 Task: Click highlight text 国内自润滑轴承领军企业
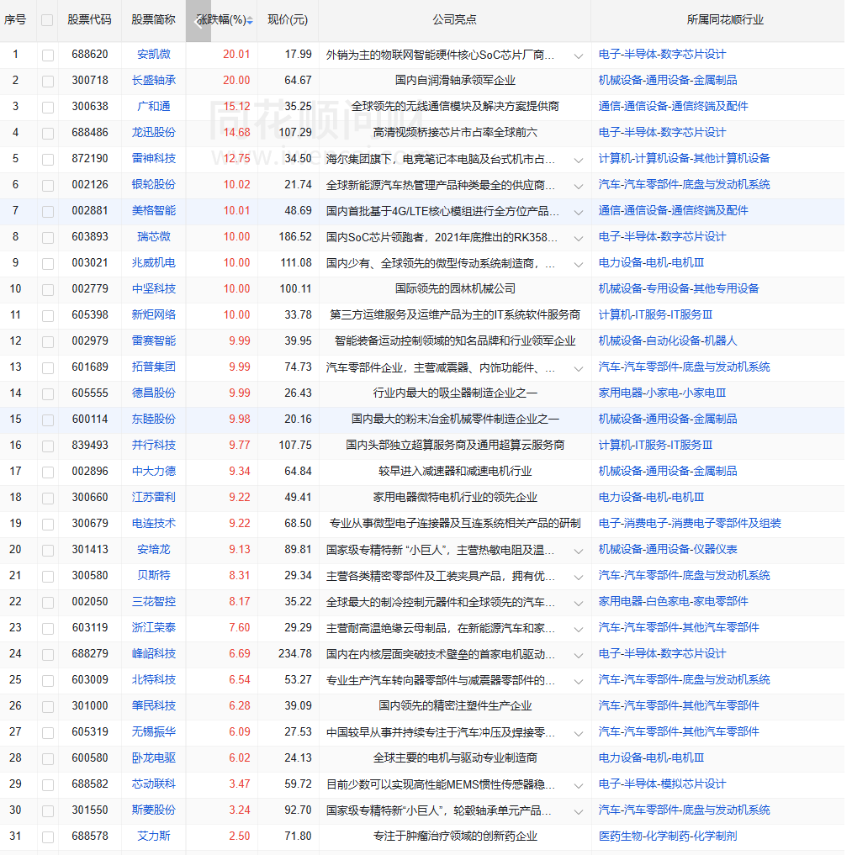click(x=455, y=81)
